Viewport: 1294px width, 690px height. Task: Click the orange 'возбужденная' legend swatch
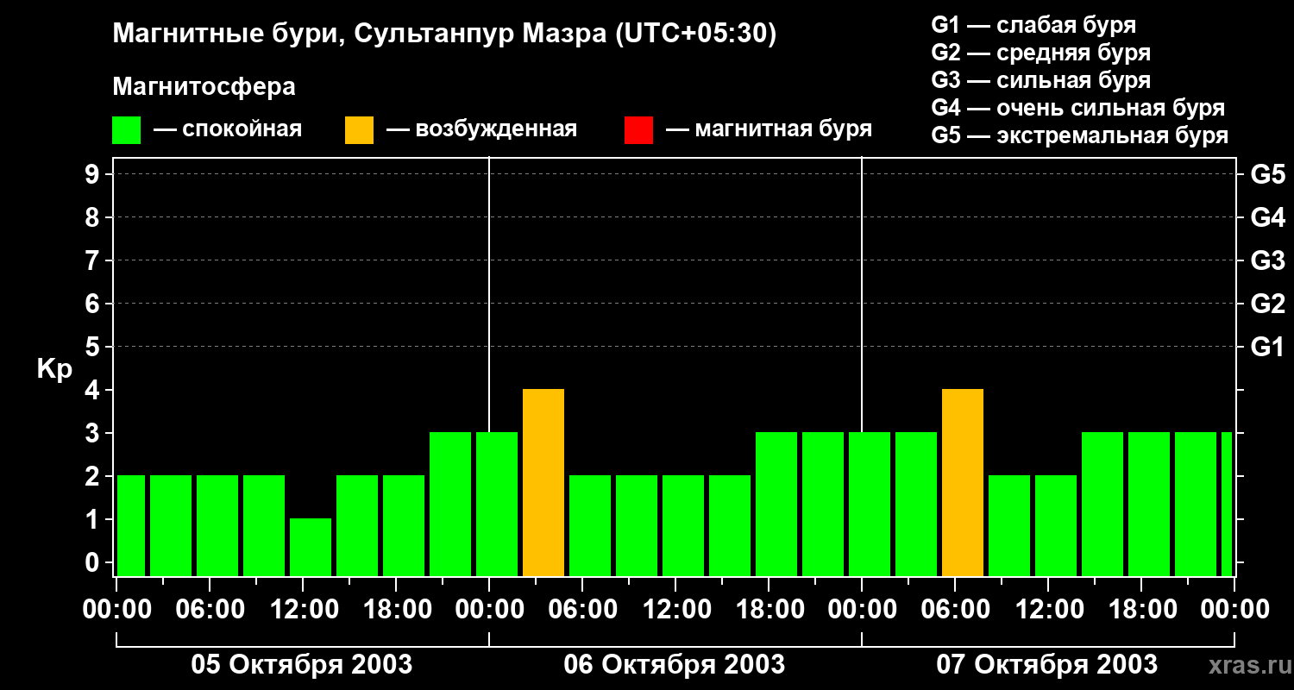pos(359,130)
